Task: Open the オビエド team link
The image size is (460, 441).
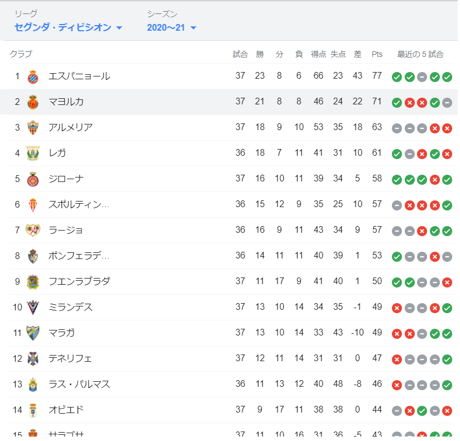Action: pyautogui.click(x=66, y=410)
